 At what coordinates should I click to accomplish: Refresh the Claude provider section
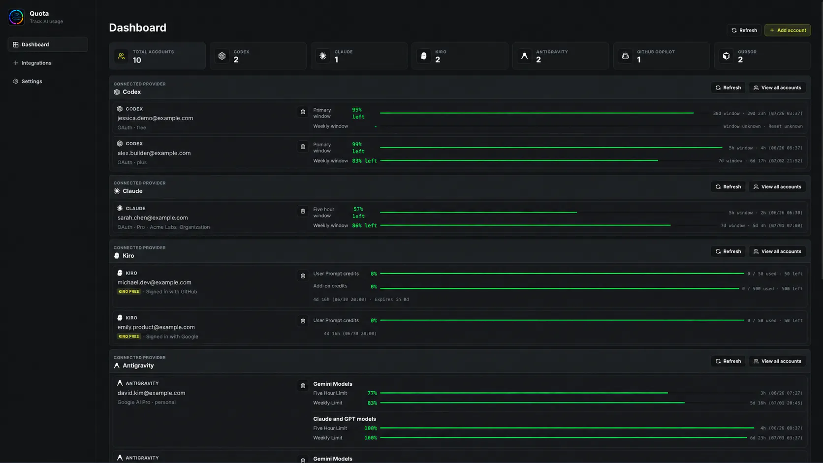tap(728, 186)
